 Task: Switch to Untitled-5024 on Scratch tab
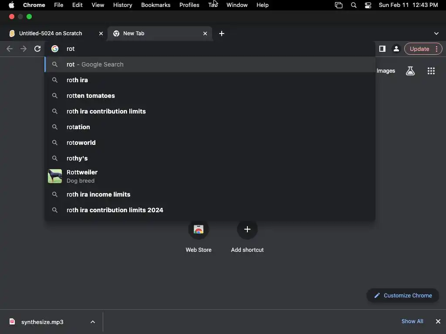coord(56,33)
